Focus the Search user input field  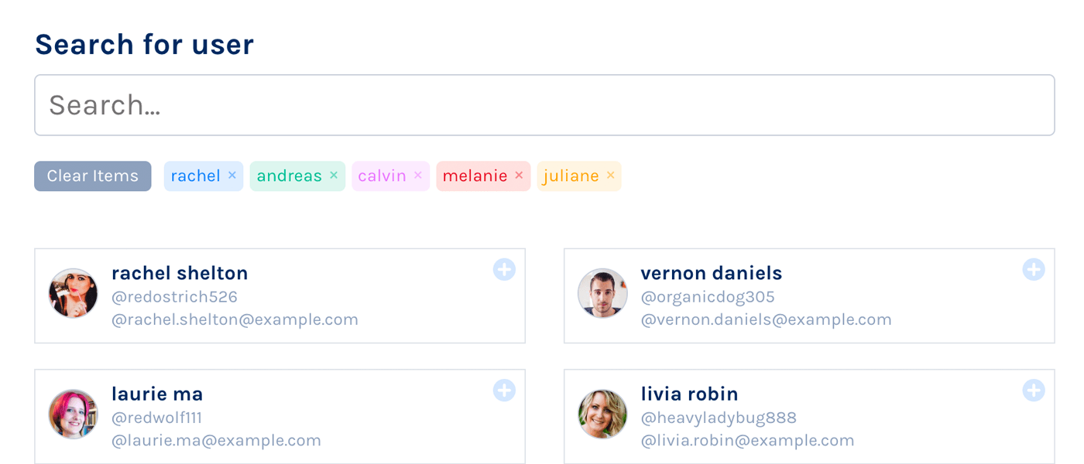tap(544, 105)
